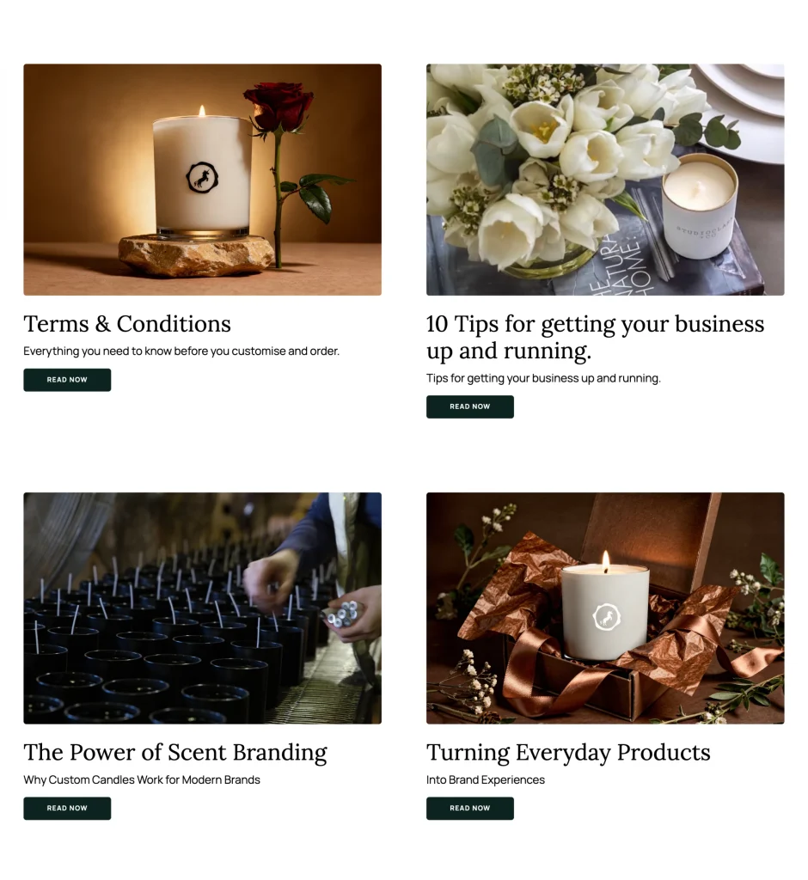808x880 pixels.
Task: Click the Studio Clark candle beside tulips
Action: (x=699, y=207)
